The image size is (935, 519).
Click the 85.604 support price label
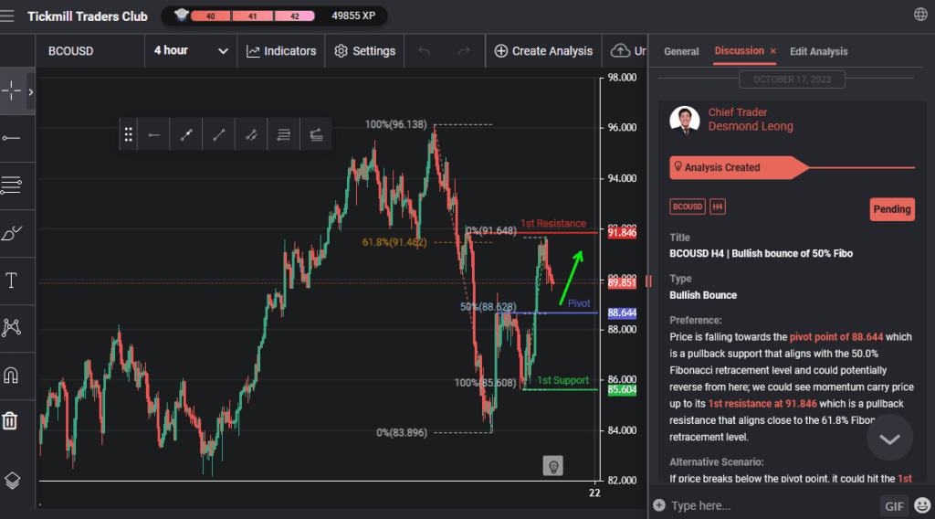coord(622,389)
